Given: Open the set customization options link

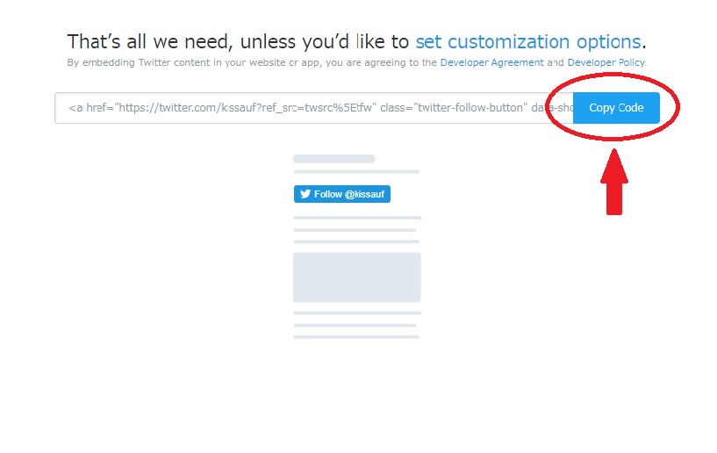Looking at the screenshot, I should (528, 41).
